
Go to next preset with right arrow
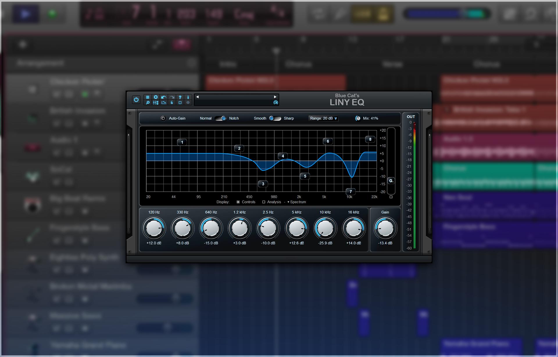275,97
